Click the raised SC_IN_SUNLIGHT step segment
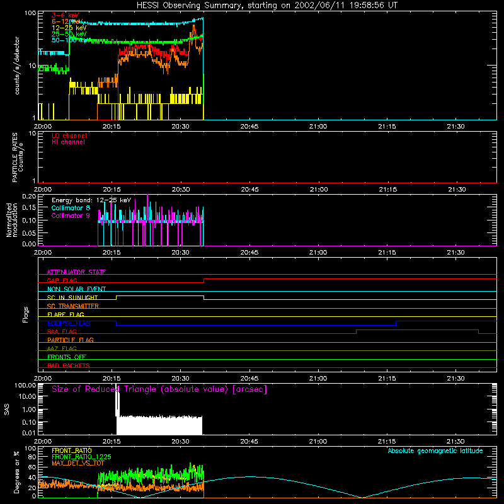 click(160, 295)
